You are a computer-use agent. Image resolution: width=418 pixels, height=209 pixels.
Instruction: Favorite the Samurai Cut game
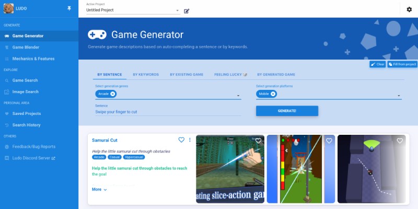pyautogui.click(x=181, y=140)
